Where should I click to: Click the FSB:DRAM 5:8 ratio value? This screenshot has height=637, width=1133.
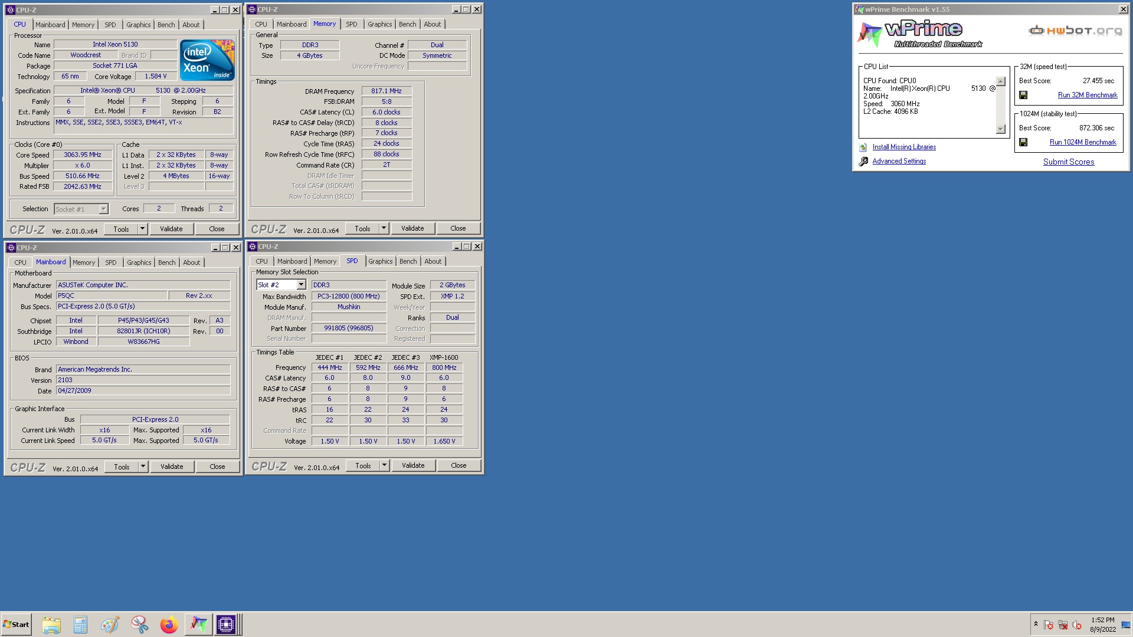[x=387, y=101]
